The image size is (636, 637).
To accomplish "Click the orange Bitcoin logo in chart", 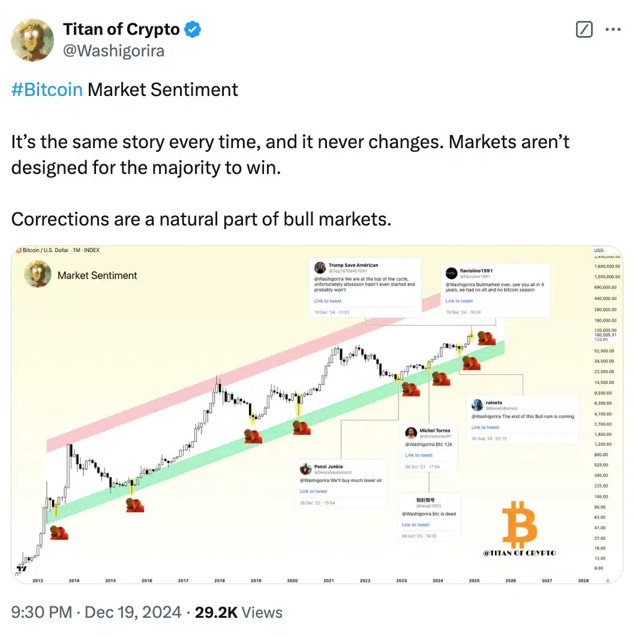I will (520, 524).
